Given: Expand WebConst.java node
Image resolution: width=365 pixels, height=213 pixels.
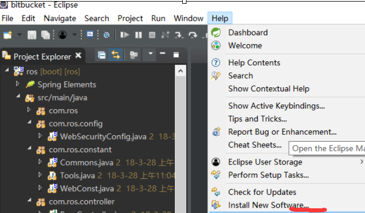Looking at the screenshot, I should [40, 187].
